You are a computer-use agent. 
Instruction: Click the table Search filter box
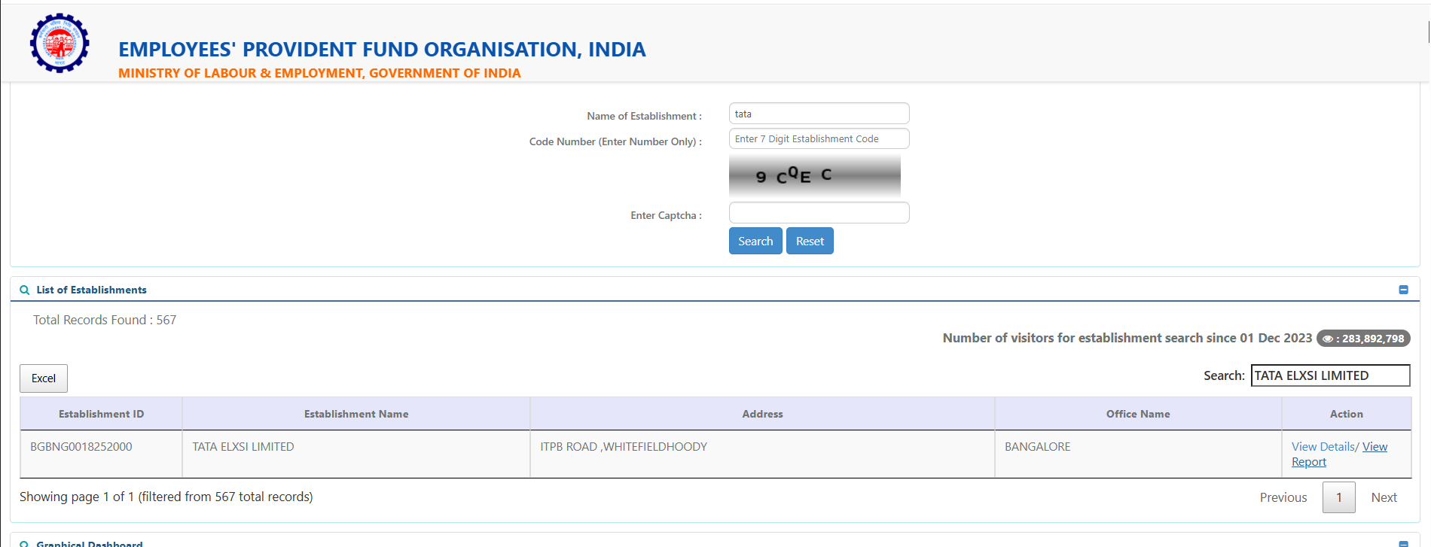[1329, 375]
